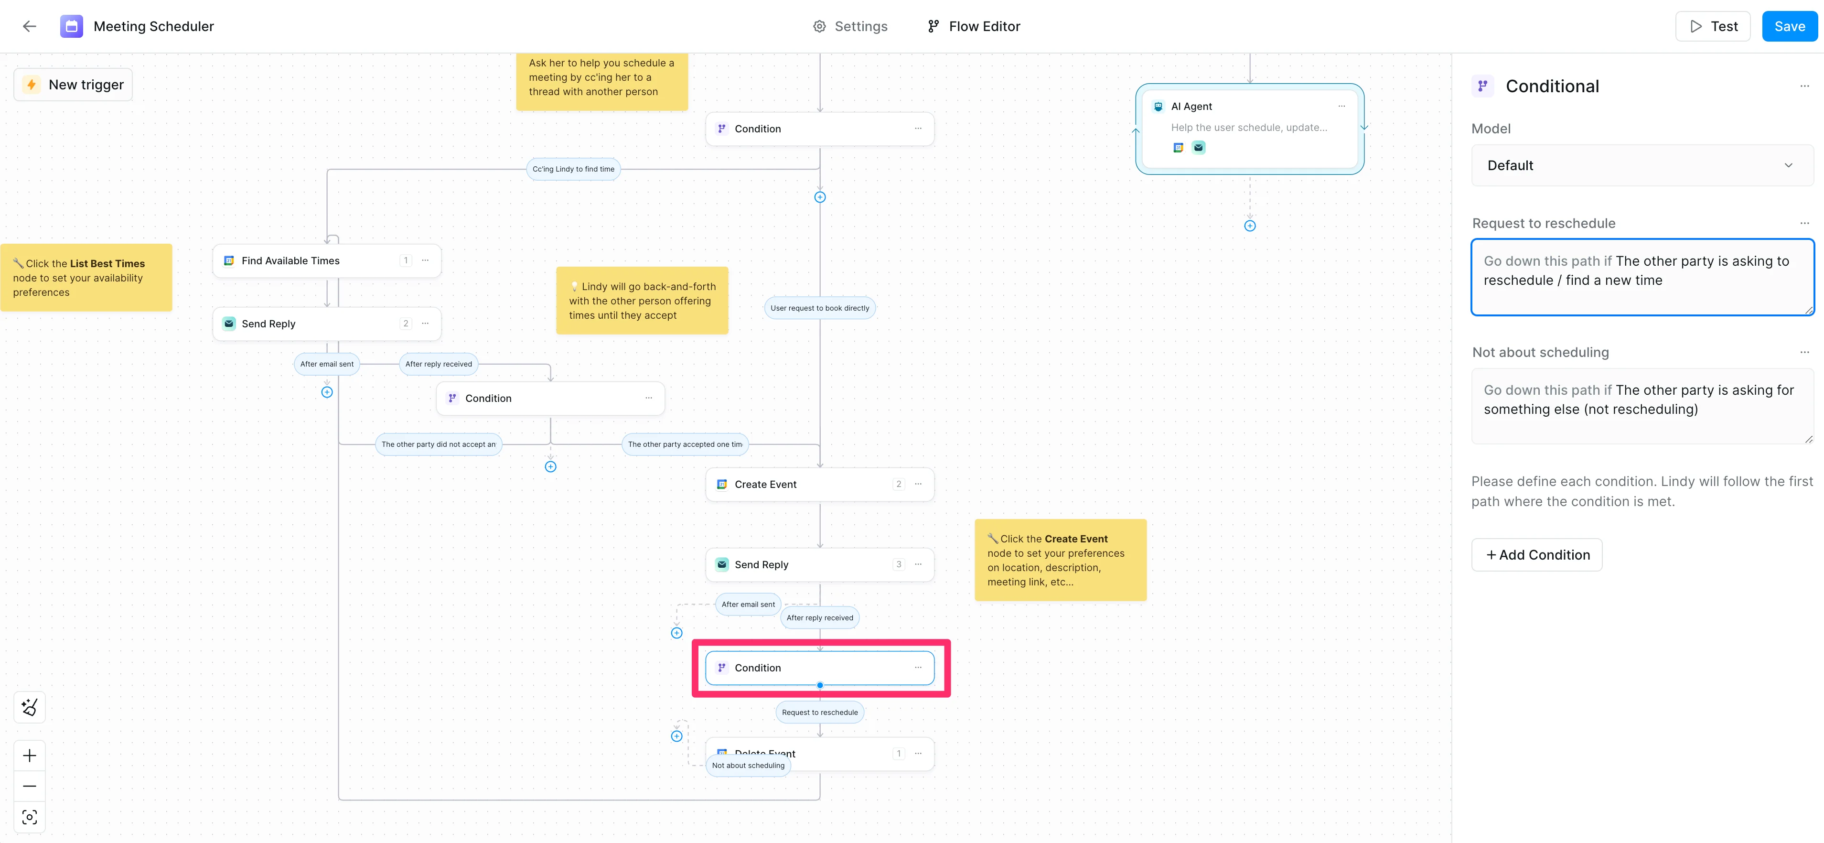Zoom out with the minus icon
This screenshot has width=1824, height=843.
click(x=30, y=786)
